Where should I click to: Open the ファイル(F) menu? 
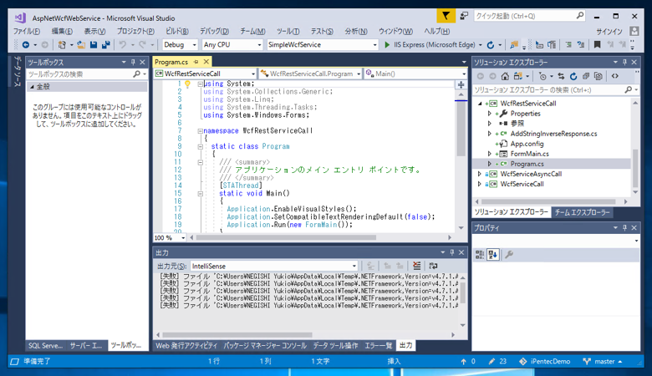point(26,31)
